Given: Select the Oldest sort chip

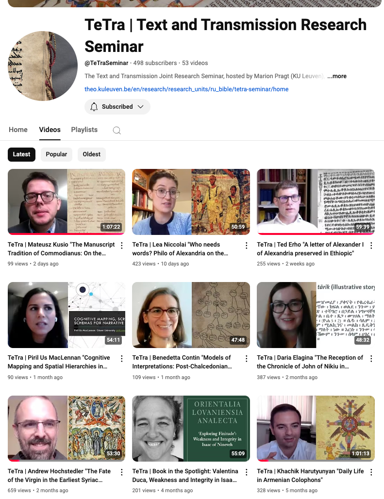Looking at the screenshot, I should (x=92, y=154).
